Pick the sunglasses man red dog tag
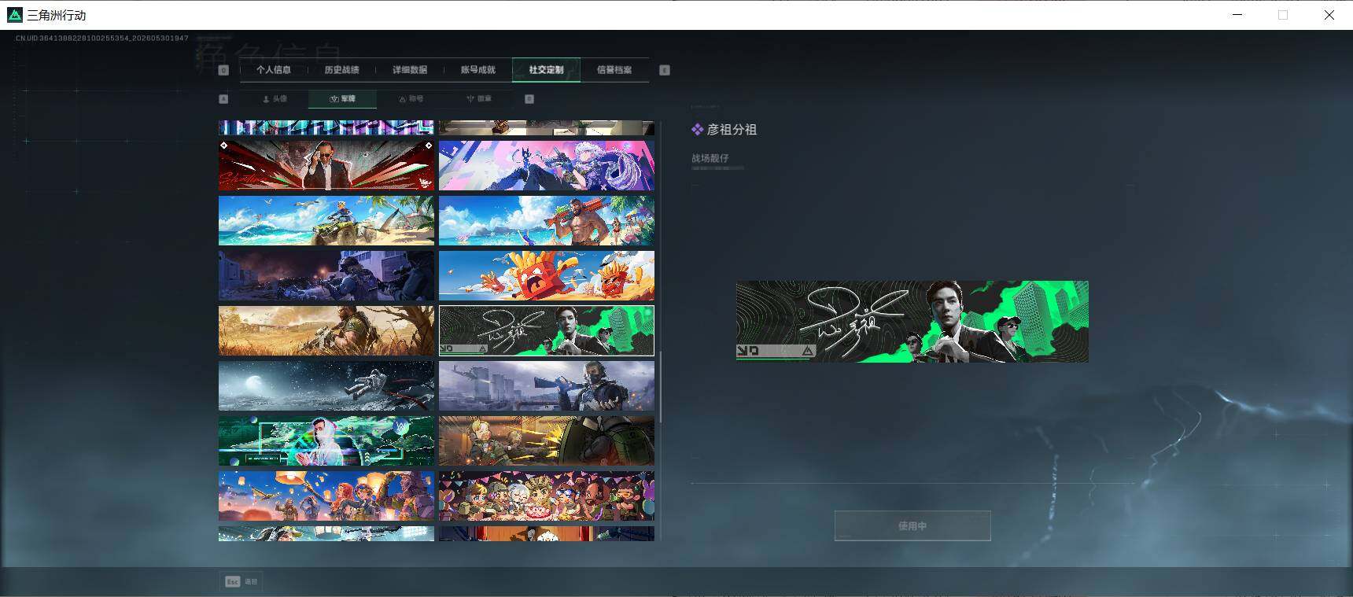Image resolution: width=1353 pixels, height=597 pixels. click(x=326, y=166)
